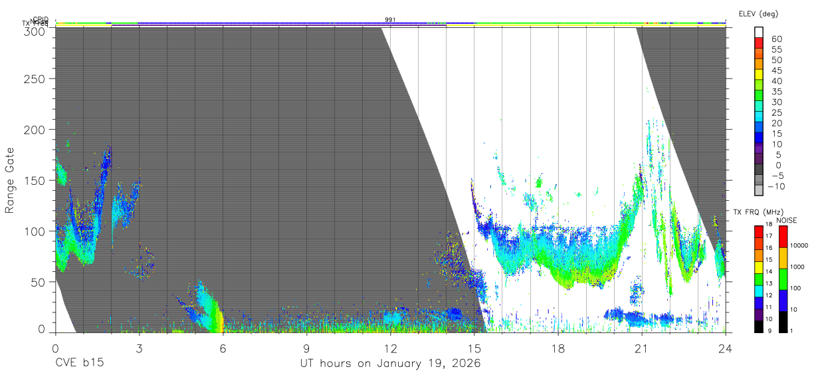Click the '18' tick on the UT hours axis
This screenshot has height=377, width=816.
[558, 348]
